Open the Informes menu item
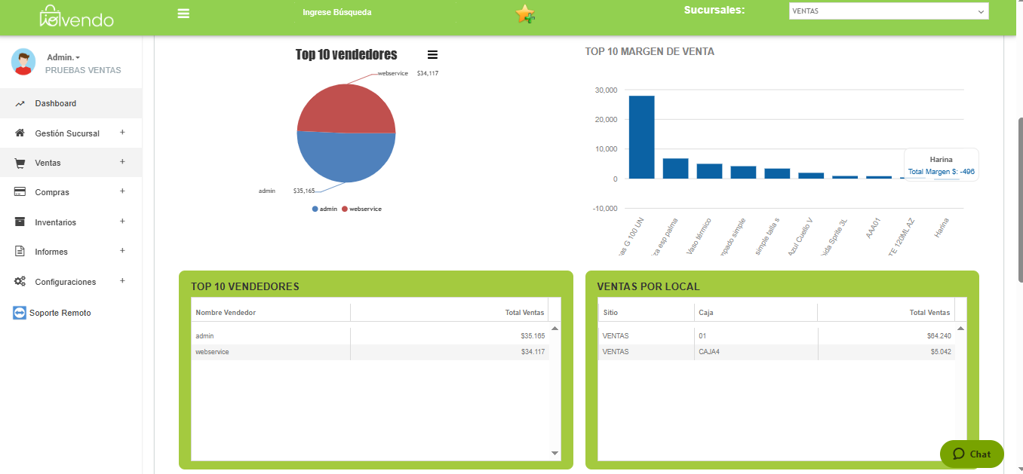1023x474 pixels. click(x=51, y=252)
